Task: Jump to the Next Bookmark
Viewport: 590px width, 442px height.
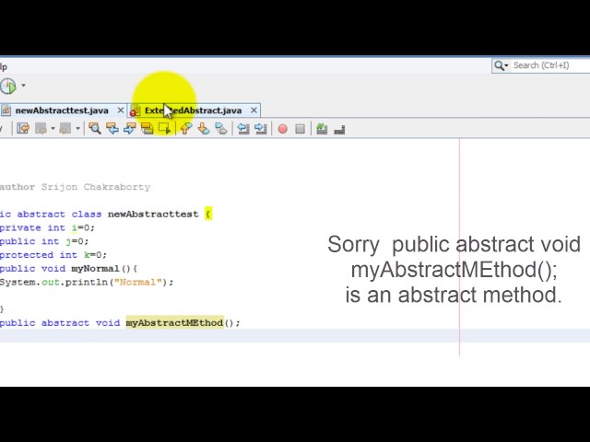Action: 204,129
